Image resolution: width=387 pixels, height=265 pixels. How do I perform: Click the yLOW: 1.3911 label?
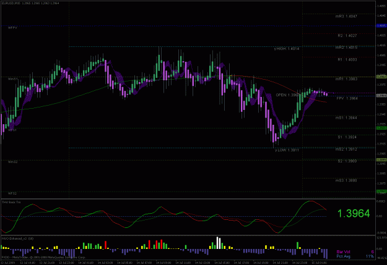[x=287, y=150]
